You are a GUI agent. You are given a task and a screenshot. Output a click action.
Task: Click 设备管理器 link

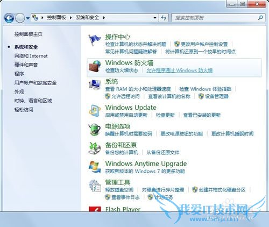pyautogui.click(x=217, y=96)
